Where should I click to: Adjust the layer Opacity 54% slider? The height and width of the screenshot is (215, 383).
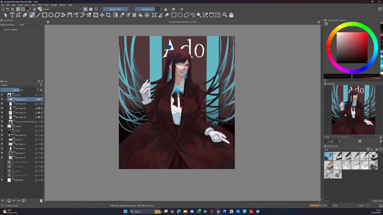coord(18,90)
